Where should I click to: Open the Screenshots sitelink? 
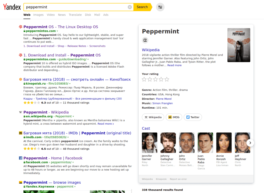coord(97,46)
